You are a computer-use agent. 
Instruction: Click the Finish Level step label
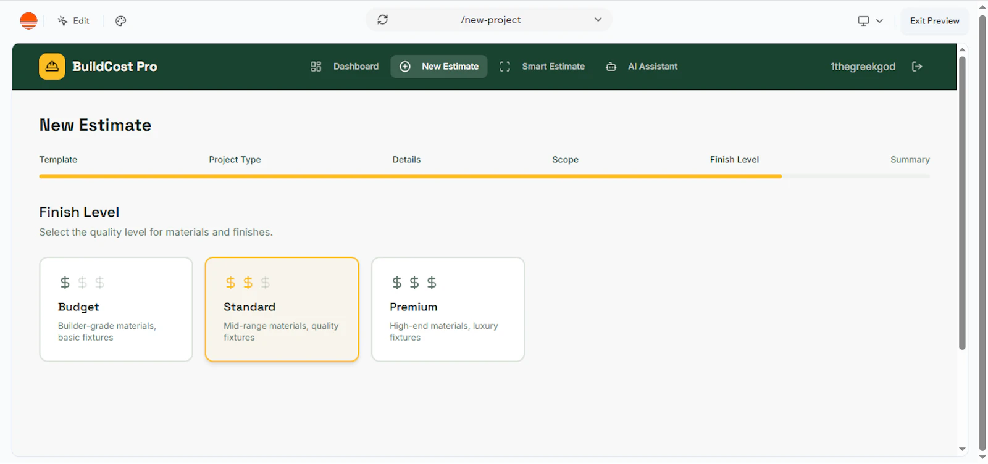tap(734, 159)
